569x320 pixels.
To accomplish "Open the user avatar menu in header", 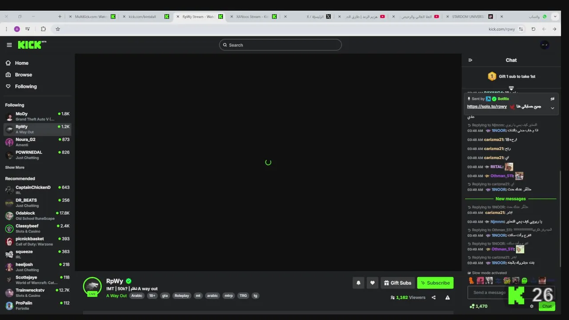I will 544,45.
